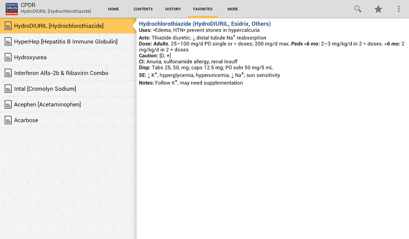Click the 'Caution: [D, +]' line
This screenshot has width=409, height=239.
155,56
